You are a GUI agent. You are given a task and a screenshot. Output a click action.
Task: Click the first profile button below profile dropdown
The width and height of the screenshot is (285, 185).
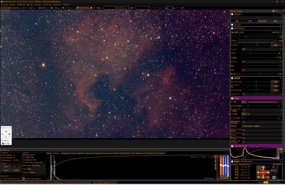237,21
